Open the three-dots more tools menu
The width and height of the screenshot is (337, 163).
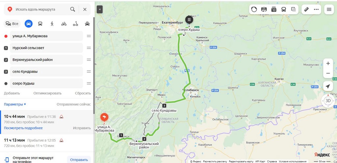316,10
